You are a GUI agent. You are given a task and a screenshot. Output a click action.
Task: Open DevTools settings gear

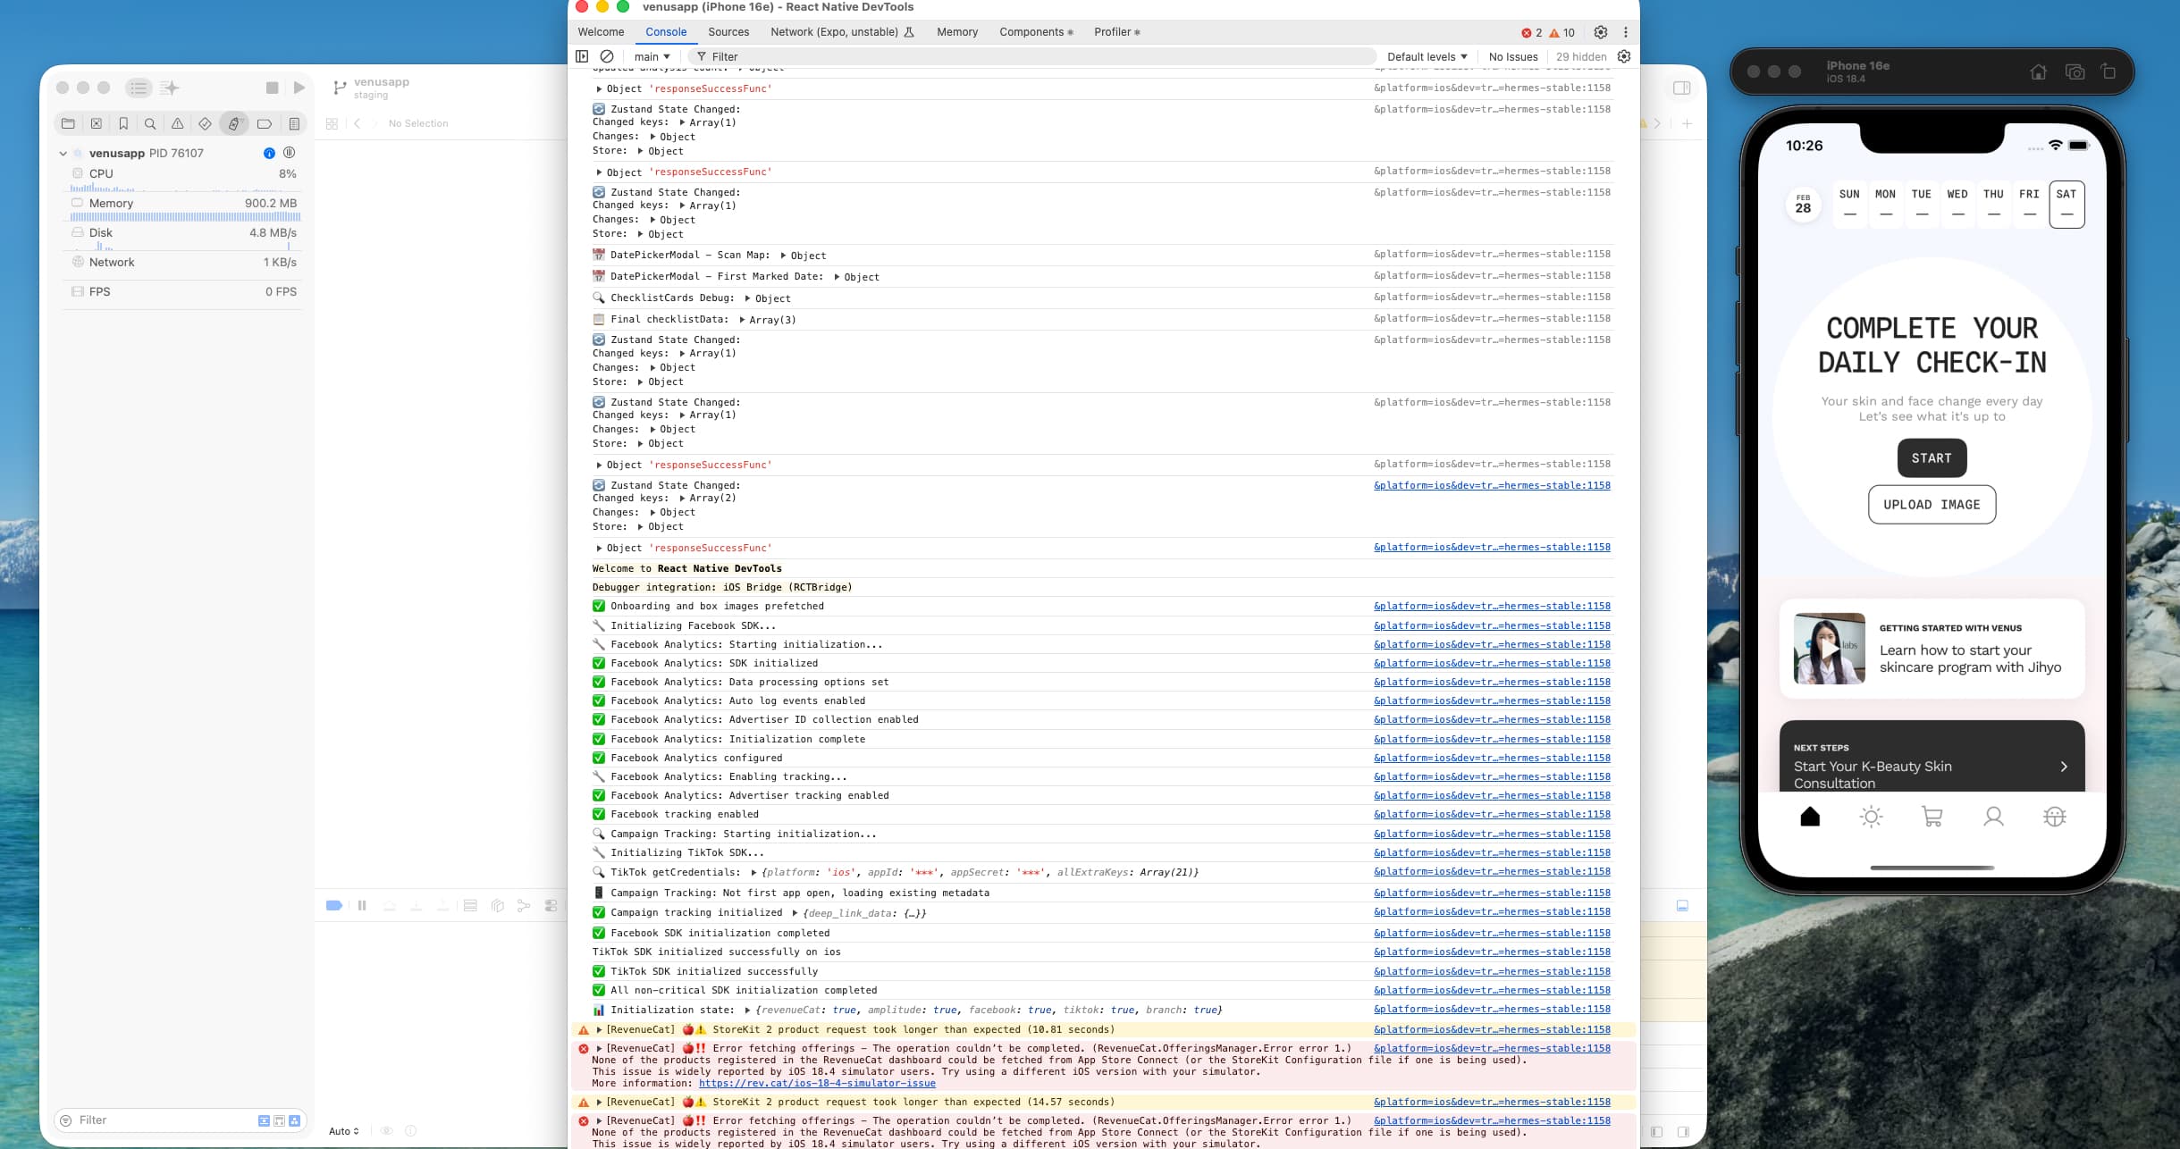1601,32
